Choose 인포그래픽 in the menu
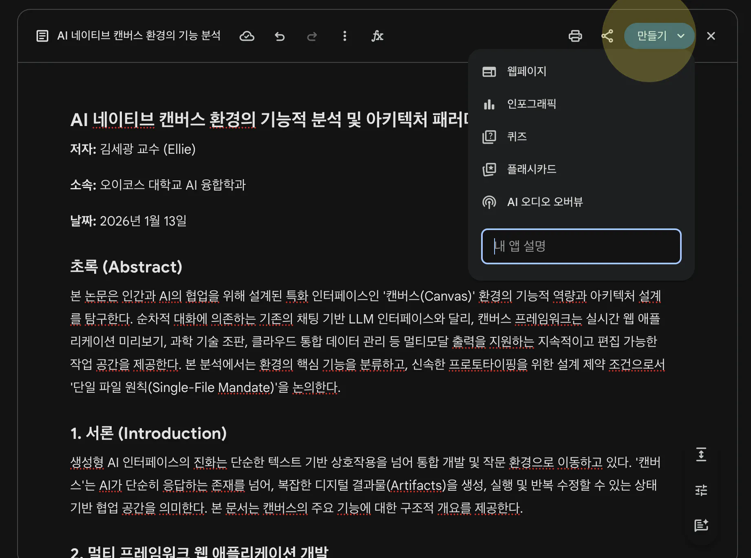This screenshot has height=558, width=751. (532, 104)
